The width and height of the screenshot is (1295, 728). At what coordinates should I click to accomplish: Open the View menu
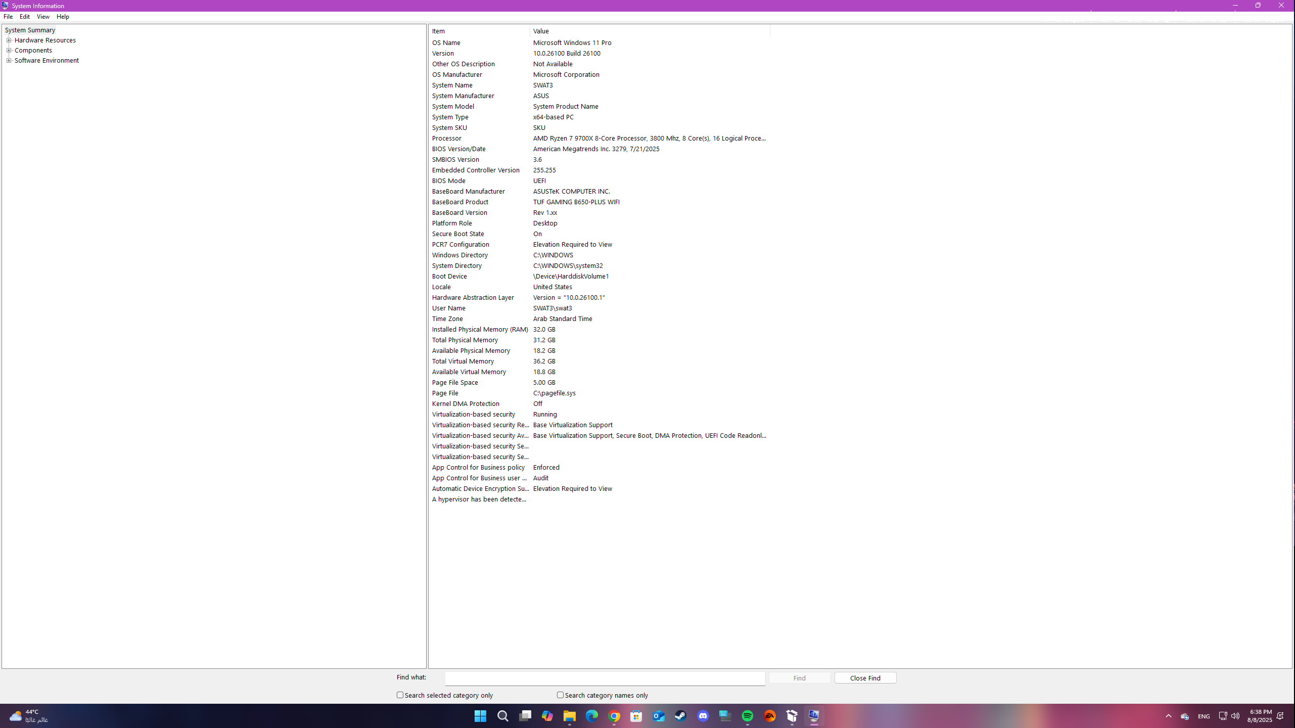point(43,17)
